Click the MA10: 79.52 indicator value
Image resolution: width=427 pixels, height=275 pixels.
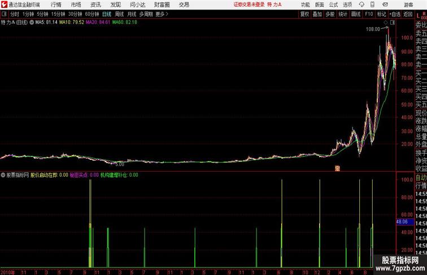pyautogui.click(x=72, y=23)
